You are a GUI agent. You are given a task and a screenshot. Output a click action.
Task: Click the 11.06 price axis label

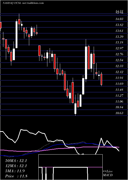119,101
